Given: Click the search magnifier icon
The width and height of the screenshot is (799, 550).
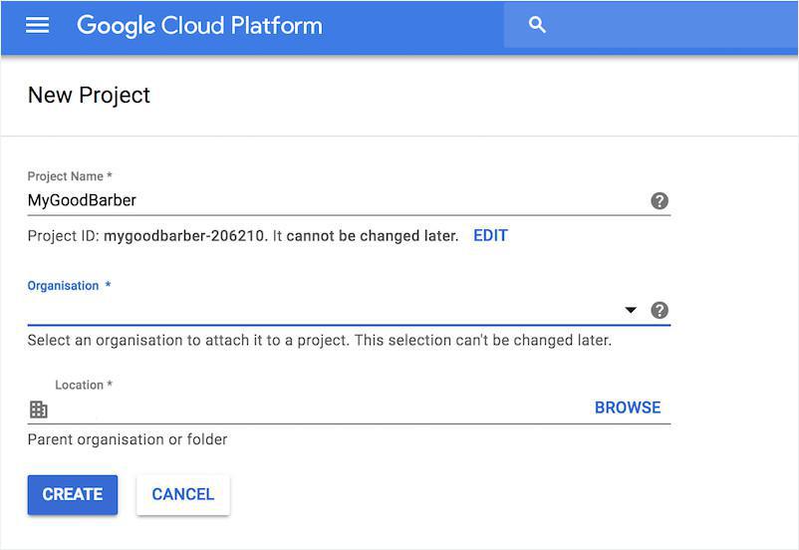Looking at the screenshot, I should [x=537, y=26].
